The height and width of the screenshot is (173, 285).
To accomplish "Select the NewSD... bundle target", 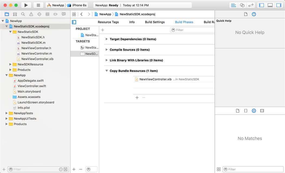I will (x=85, y=54).
